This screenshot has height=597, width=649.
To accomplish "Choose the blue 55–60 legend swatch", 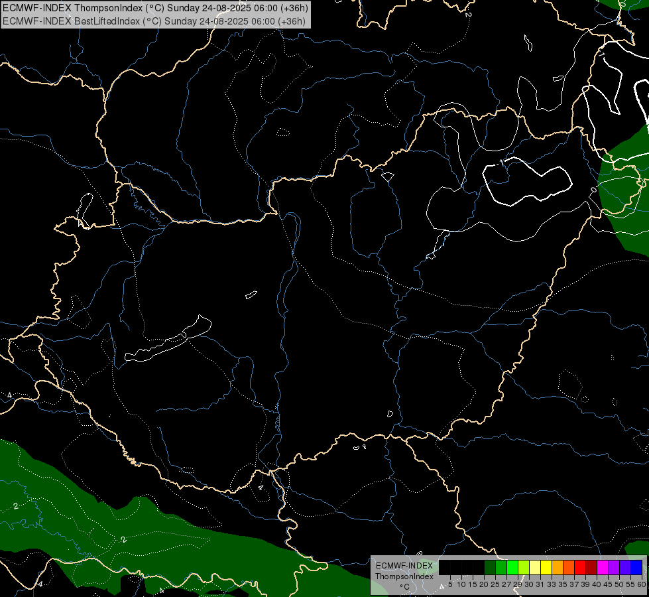I will (636, 567).
